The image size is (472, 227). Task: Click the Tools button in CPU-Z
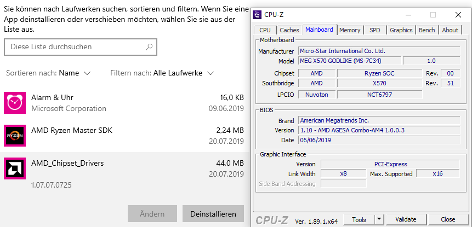(x=359, y=220)
